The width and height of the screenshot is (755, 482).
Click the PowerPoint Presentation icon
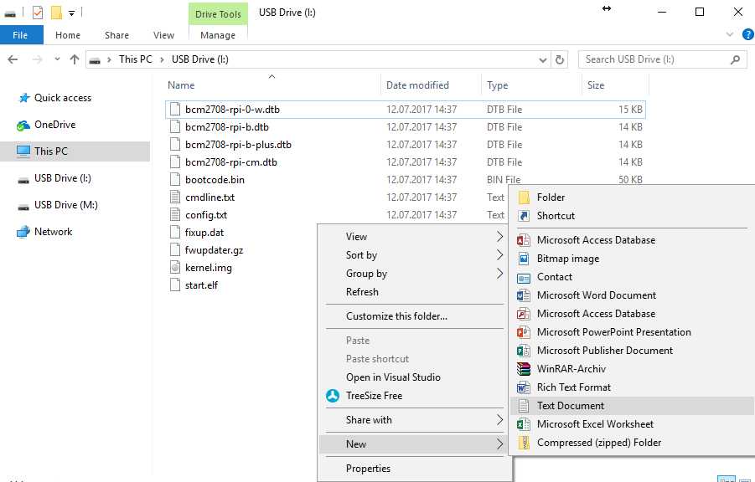point(524,332)
